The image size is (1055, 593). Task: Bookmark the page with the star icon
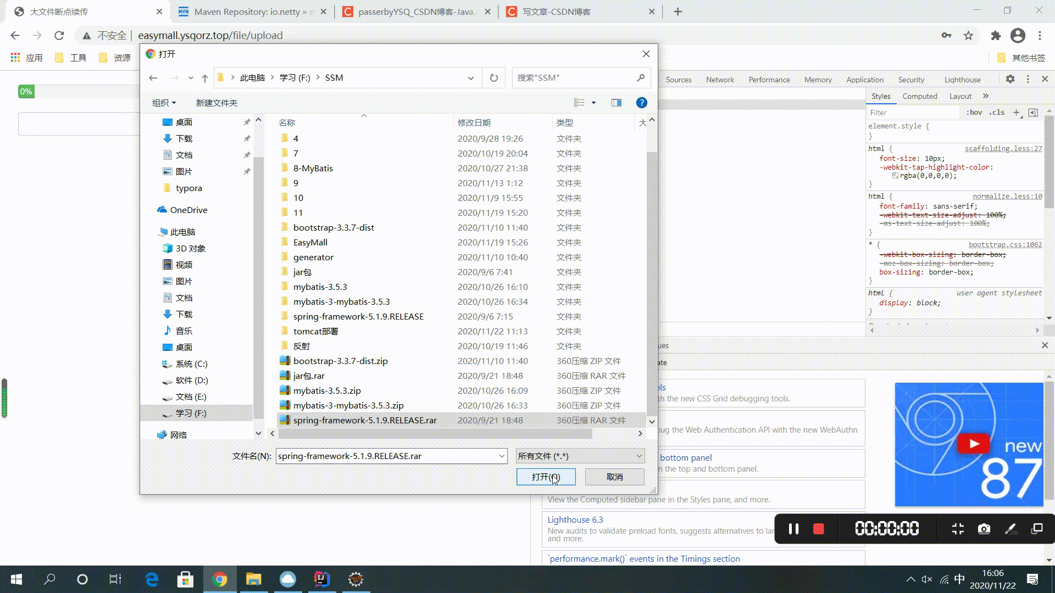click(968, 36)
